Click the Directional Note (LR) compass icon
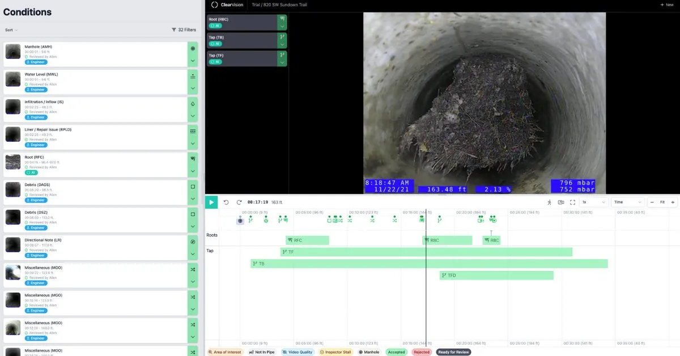Viewport: 680px width, 356px height. tap(193, 241)
